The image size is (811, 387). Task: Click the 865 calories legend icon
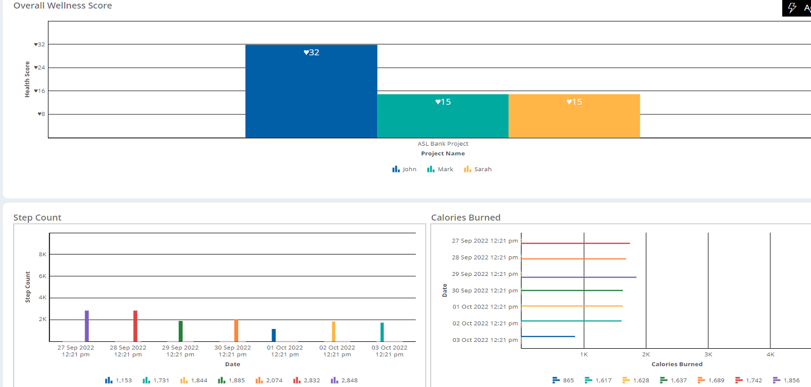point(556,380)
